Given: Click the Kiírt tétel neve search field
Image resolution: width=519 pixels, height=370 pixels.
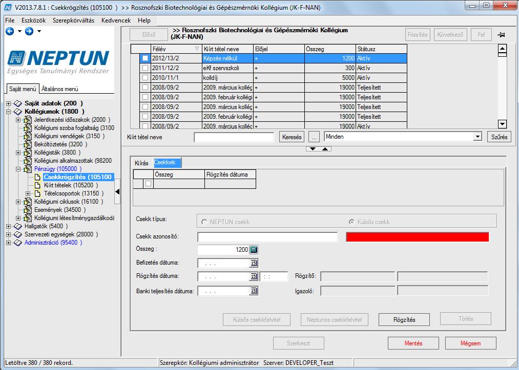Looking at the screenshot, I should 234,137.
